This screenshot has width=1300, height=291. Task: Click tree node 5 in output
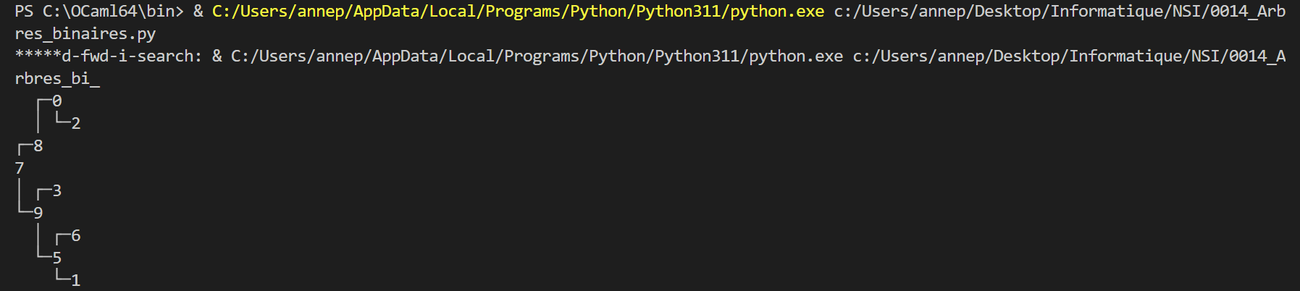(x=57, y=258)
